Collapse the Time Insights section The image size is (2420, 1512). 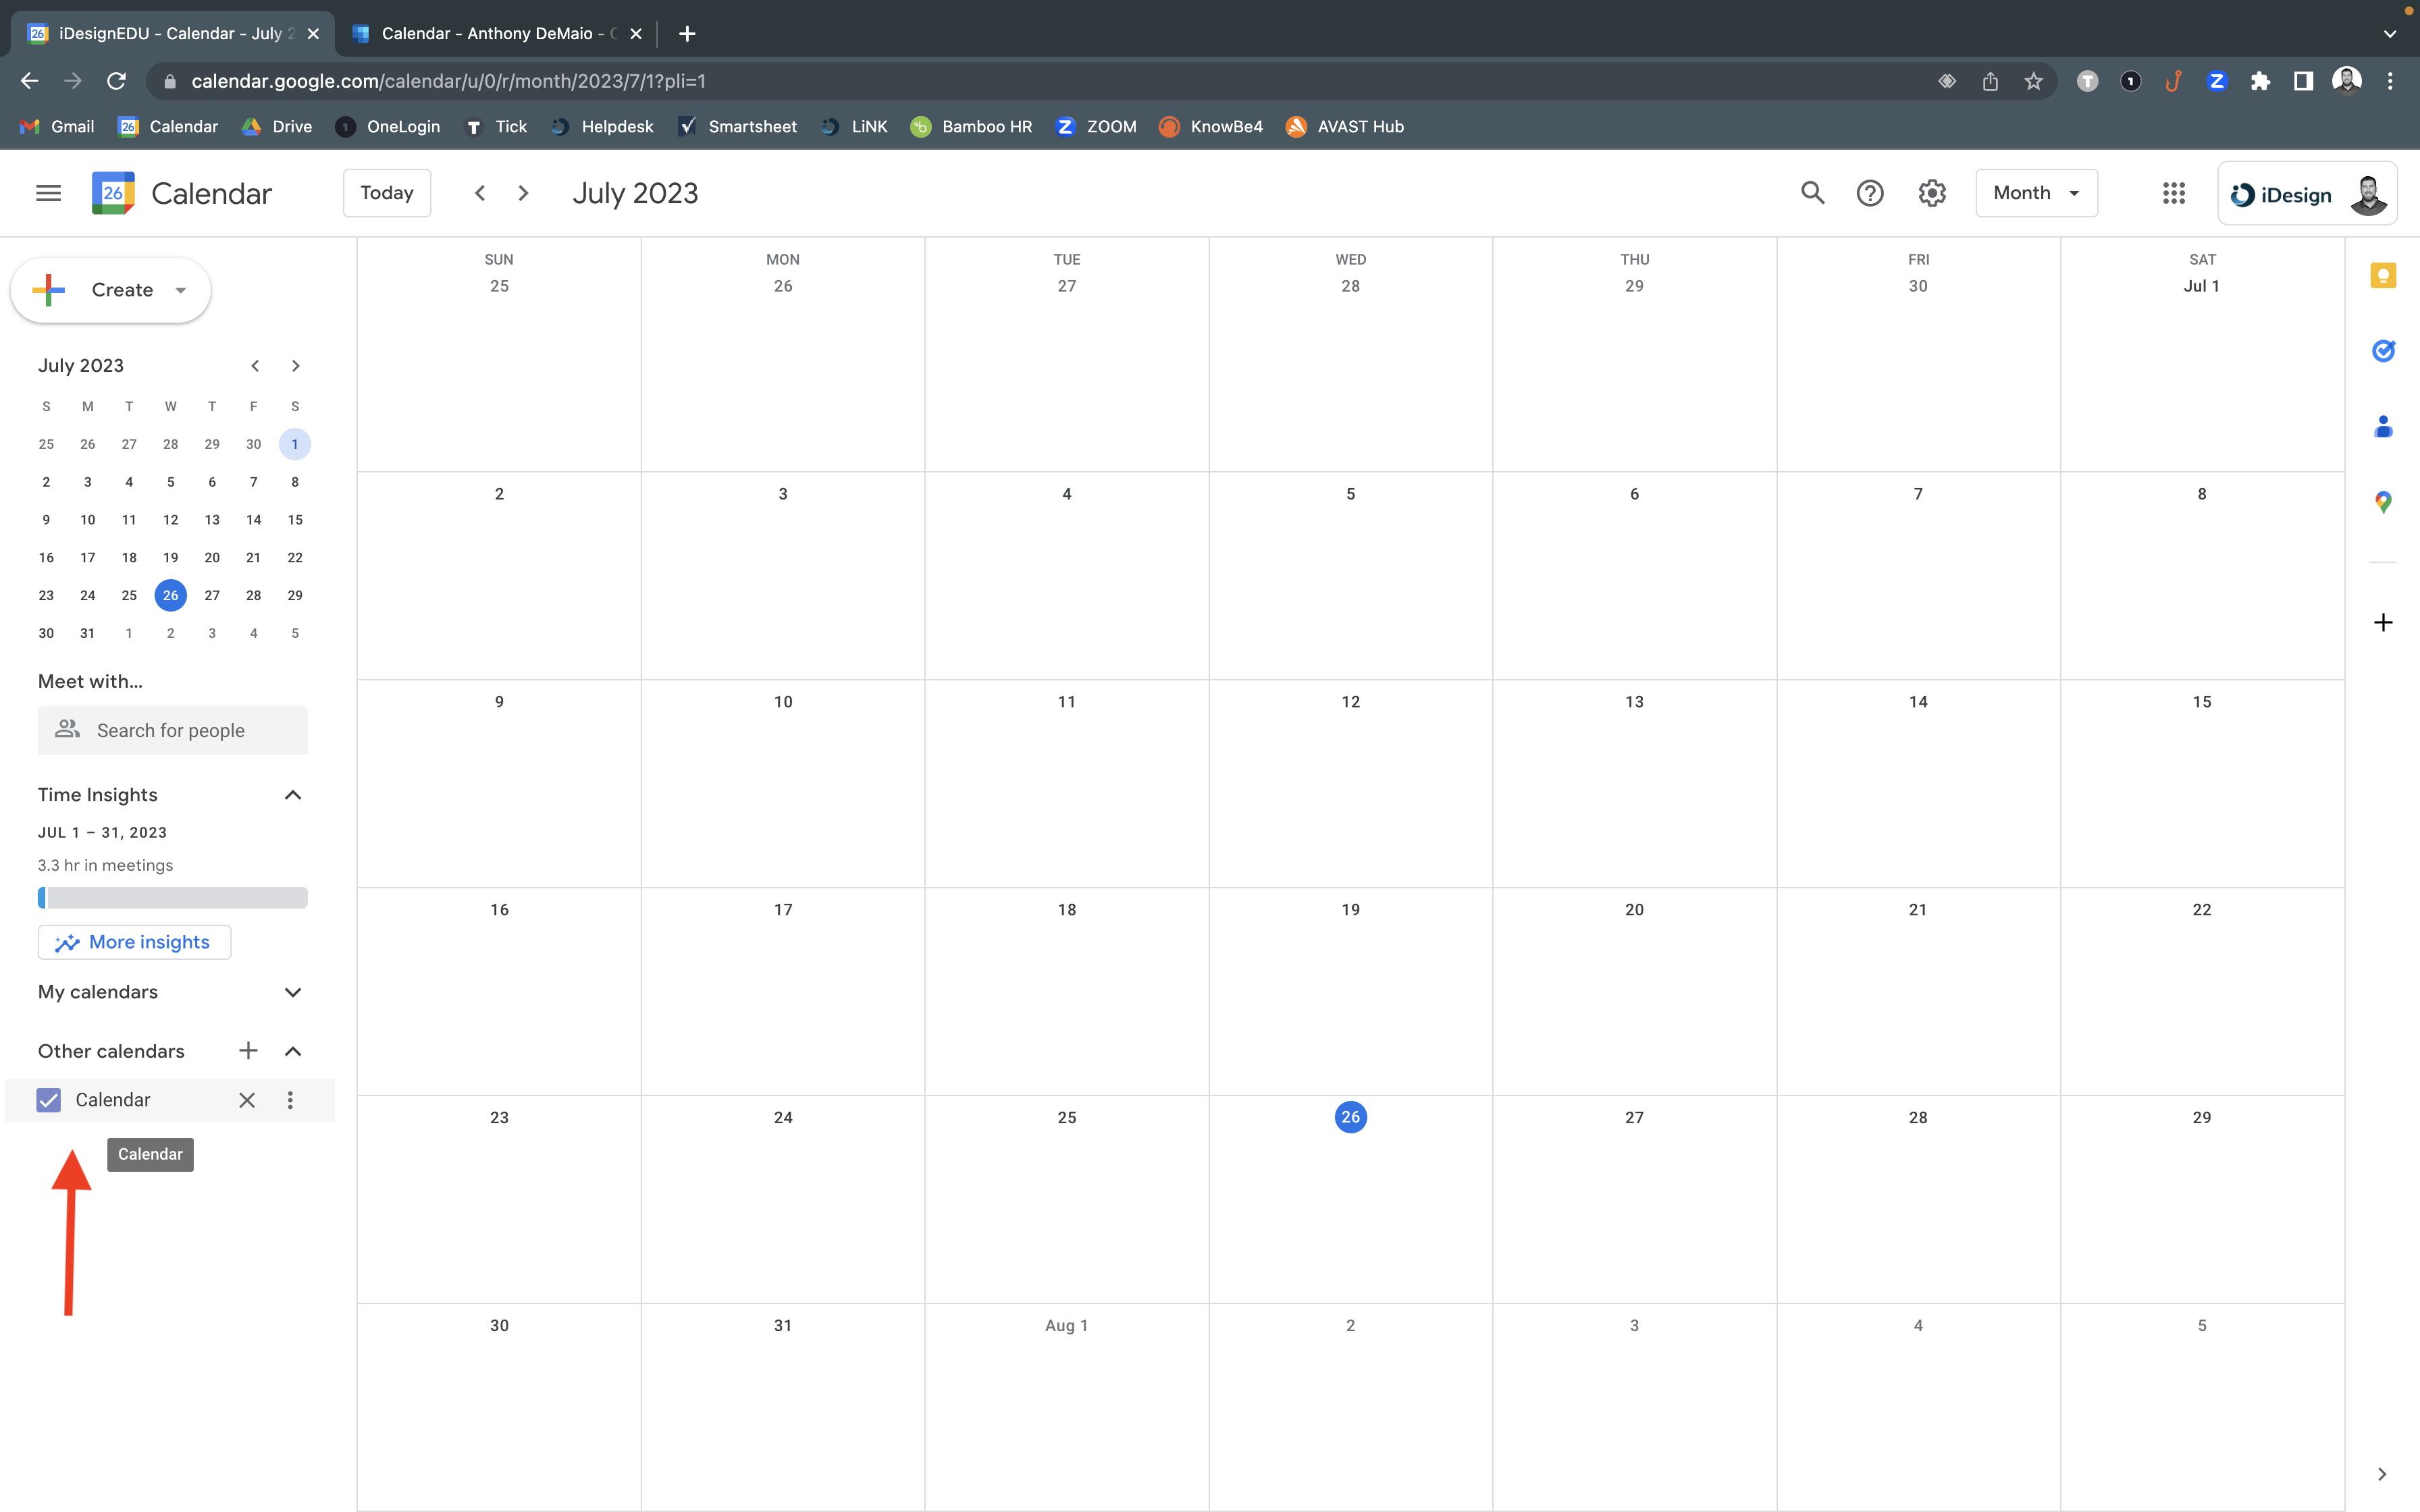[292, 795]
